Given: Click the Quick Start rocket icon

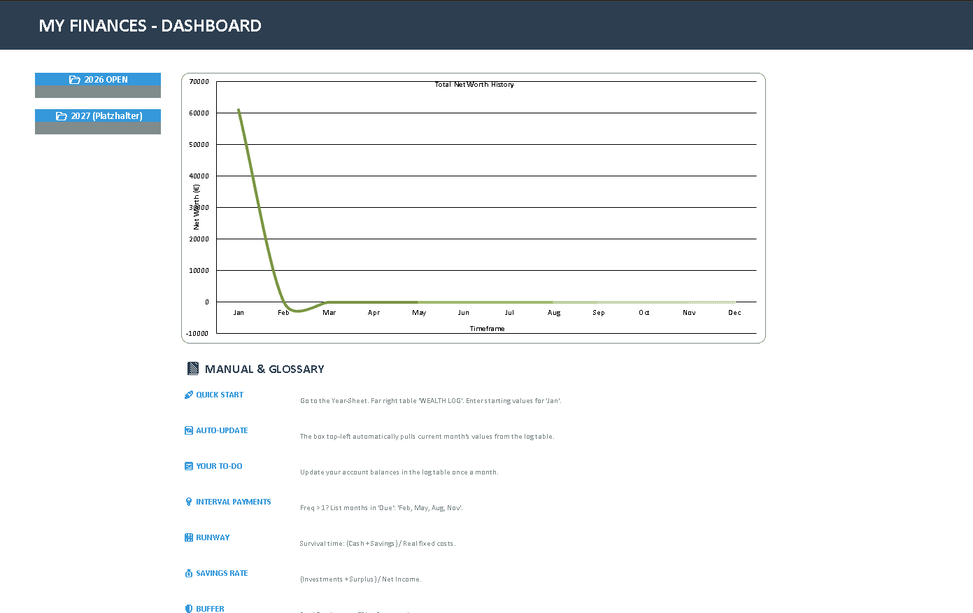Looking at the screenshot, I should 188,395.
